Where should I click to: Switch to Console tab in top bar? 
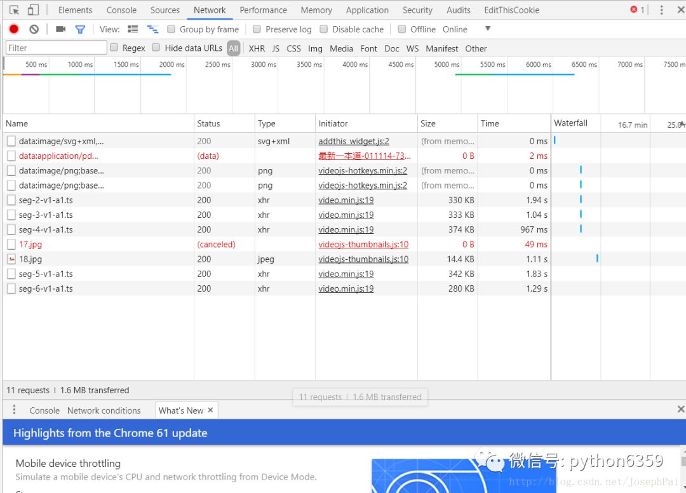click(x=121, y=10)
